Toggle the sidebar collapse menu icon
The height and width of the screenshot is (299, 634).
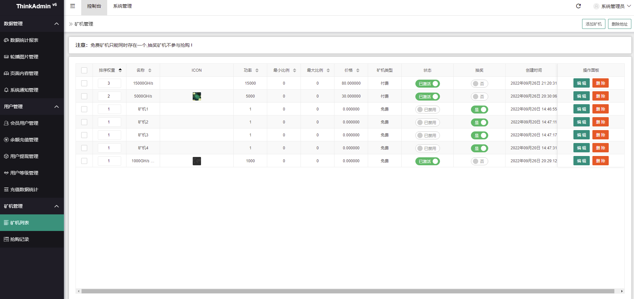tap(73, 6)
